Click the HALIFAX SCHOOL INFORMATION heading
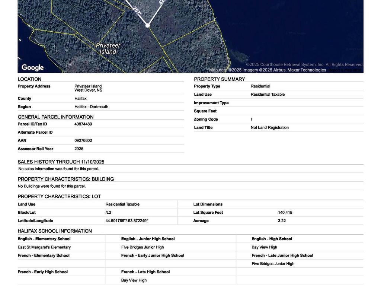This screenshot has height=286, width=381. tap(55, 231)
